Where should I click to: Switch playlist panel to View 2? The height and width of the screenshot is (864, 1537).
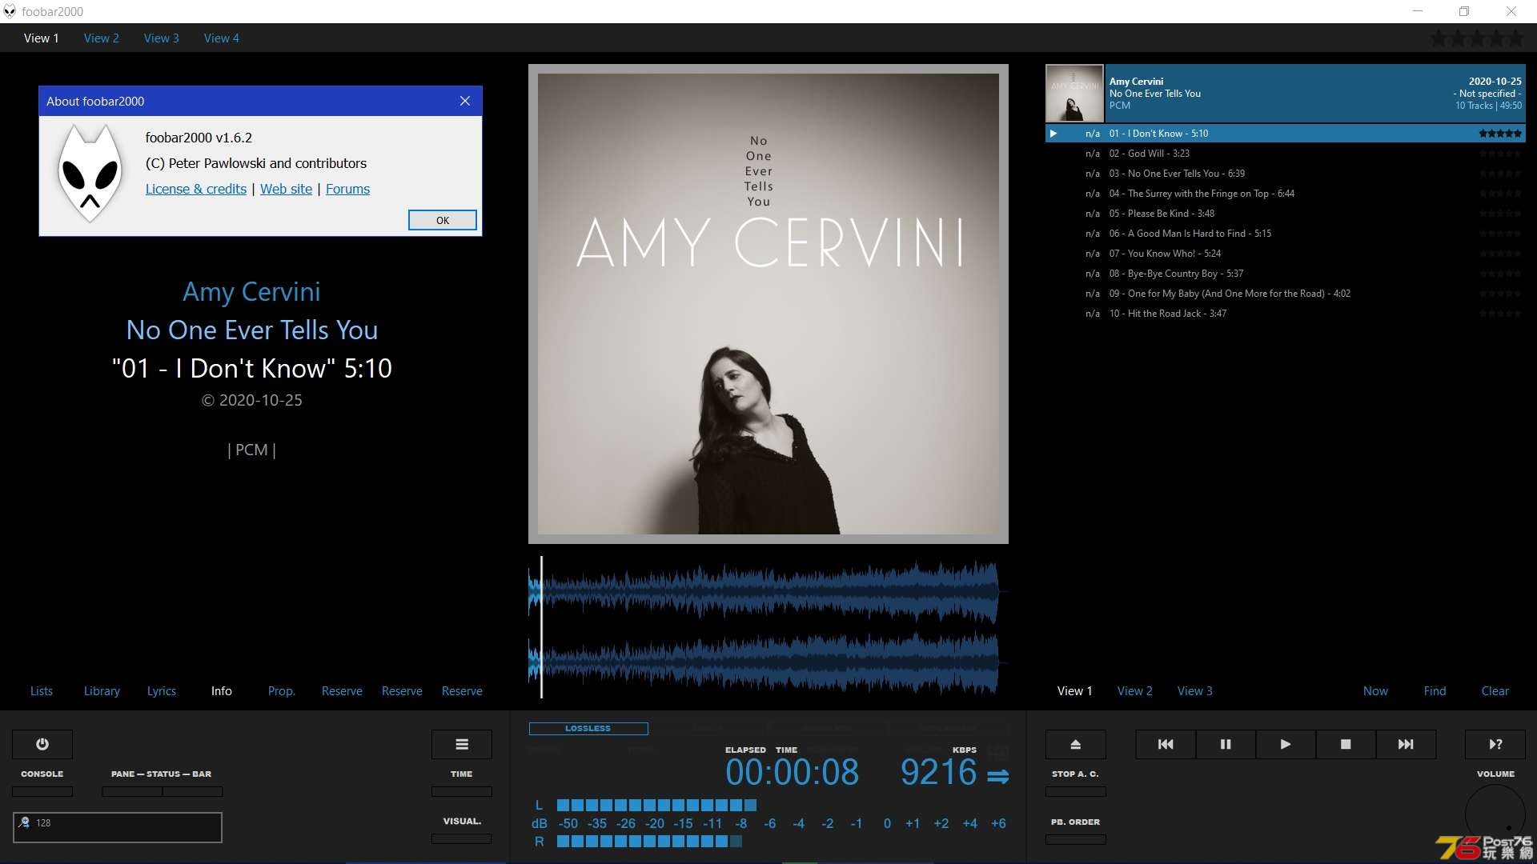coord(1135,691)
